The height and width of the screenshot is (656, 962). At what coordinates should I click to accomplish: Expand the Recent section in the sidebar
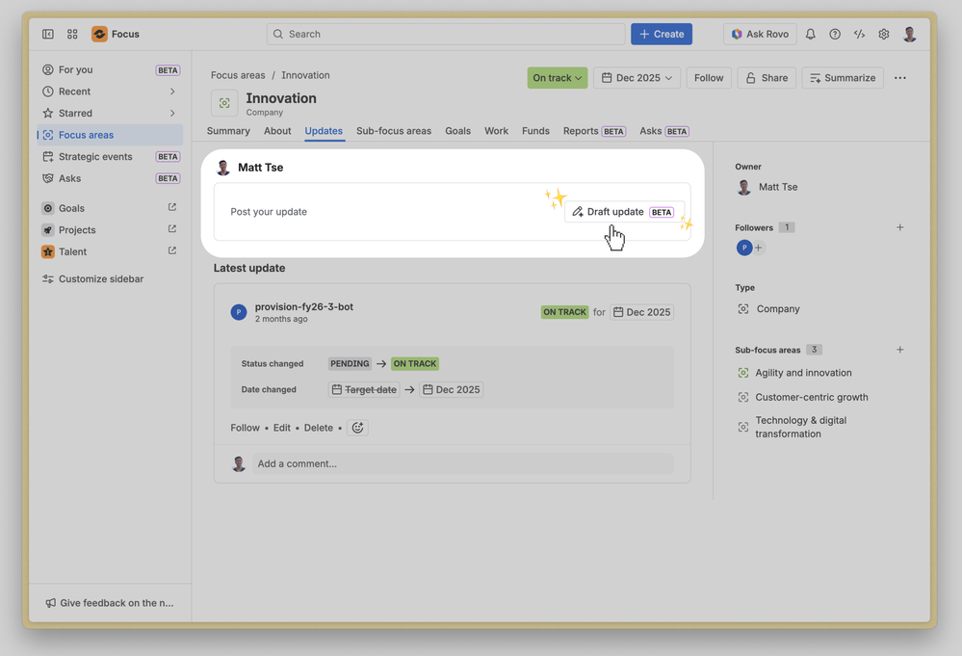pyautogui.click(x=172, y=92)
